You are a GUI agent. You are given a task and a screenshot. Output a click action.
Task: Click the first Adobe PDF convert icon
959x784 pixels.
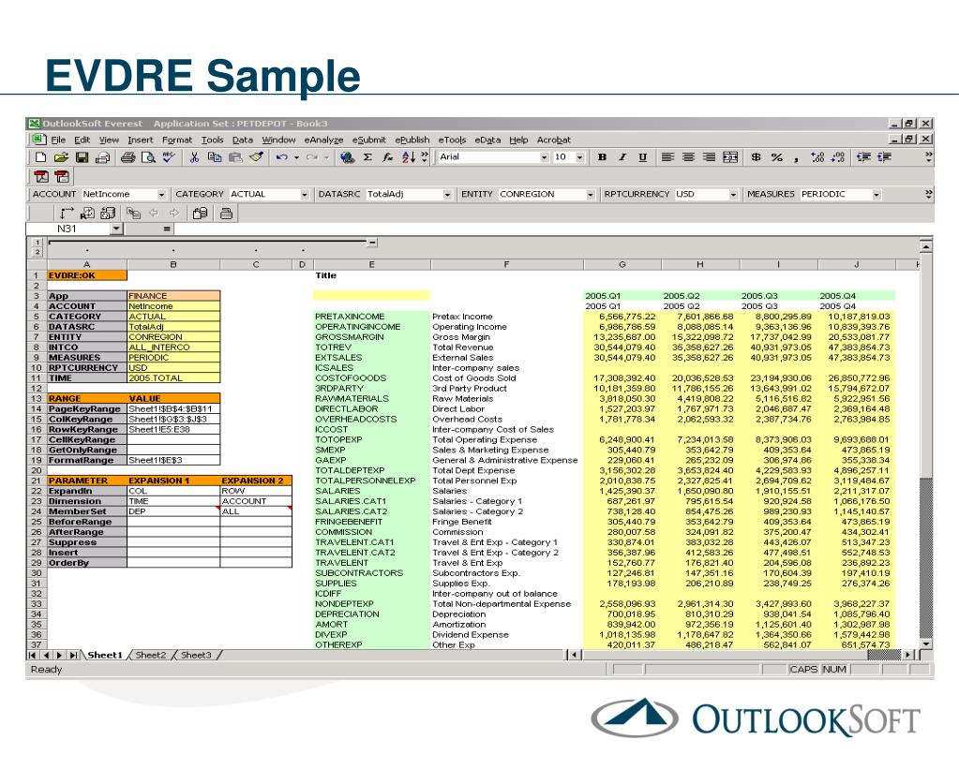41,177
